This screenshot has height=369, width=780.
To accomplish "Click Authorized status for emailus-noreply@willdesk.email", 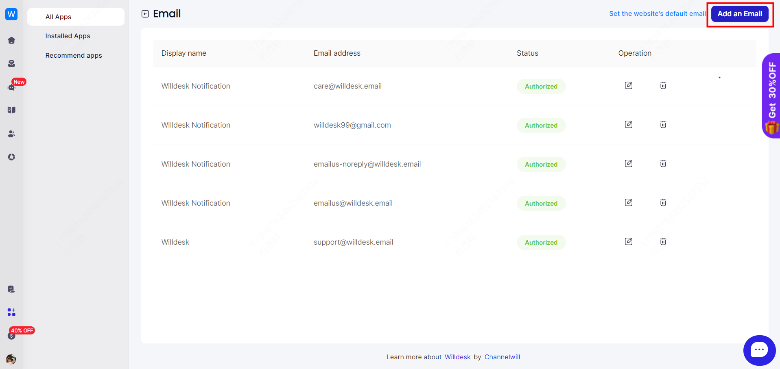I will coord(541,164).
